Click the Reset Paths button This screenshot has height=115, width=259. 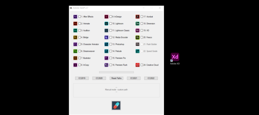[117, 78]
